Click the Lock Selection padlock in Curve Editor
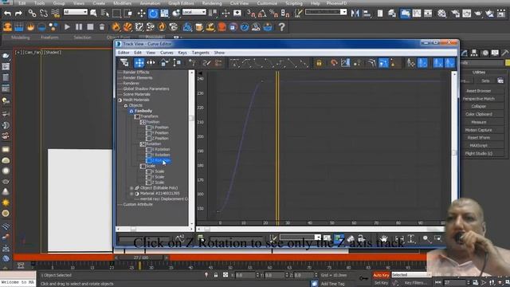This screenshot has height=287, width=510. coord(319,62)
